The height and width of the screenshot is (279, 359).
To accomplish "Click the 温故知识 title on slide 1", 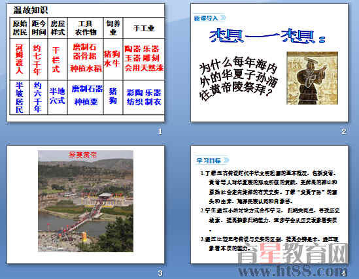I will click(x=31, y=10).
